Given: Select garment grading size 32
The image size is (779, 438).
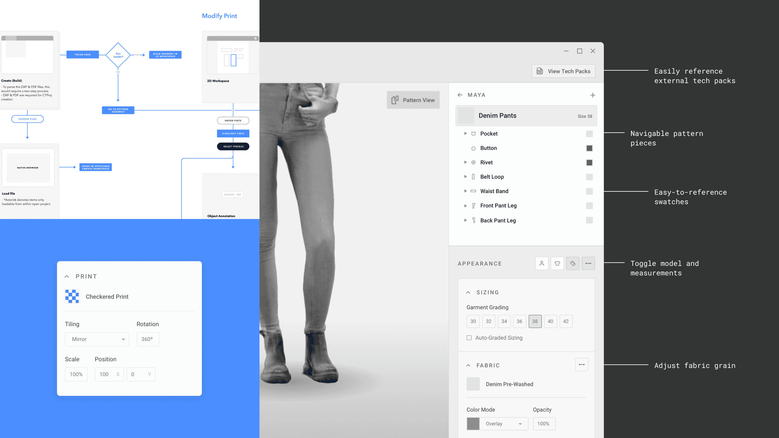Looking at the screenshot, I should 488,321.
